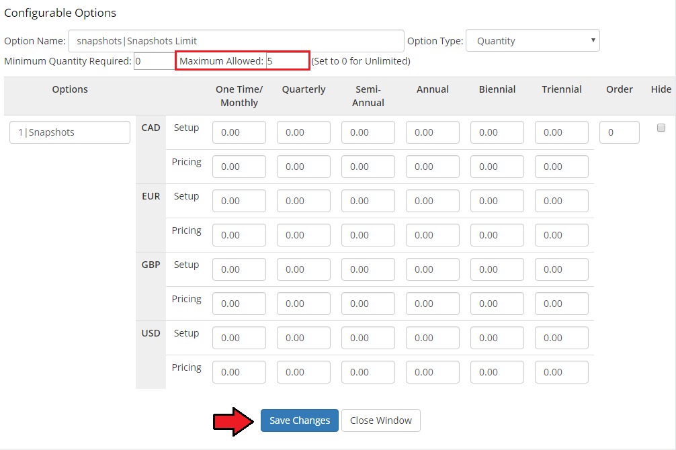Edit CAD Pricing Semi-Annual field
Image resolution: width=676 pixels, height=450 pixels.
coord(368,167)
